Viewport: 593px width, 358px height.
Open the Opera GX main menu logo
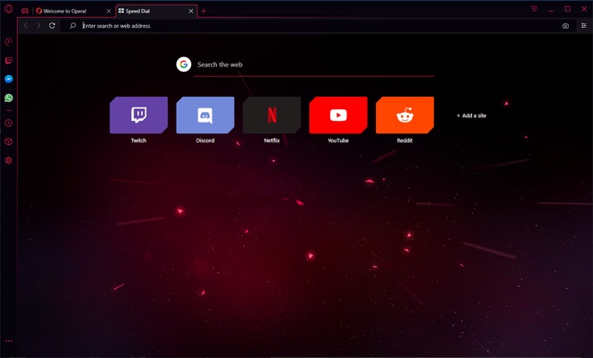point(8,8)
